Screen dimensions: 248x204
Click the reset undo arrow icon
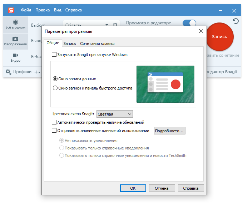(x=235, y=21)
